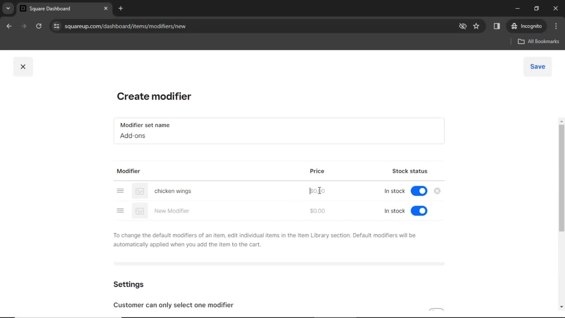The width and height of the screenshot is (565, 318).
Task: Go back in browser history
Action: [9, 26]
